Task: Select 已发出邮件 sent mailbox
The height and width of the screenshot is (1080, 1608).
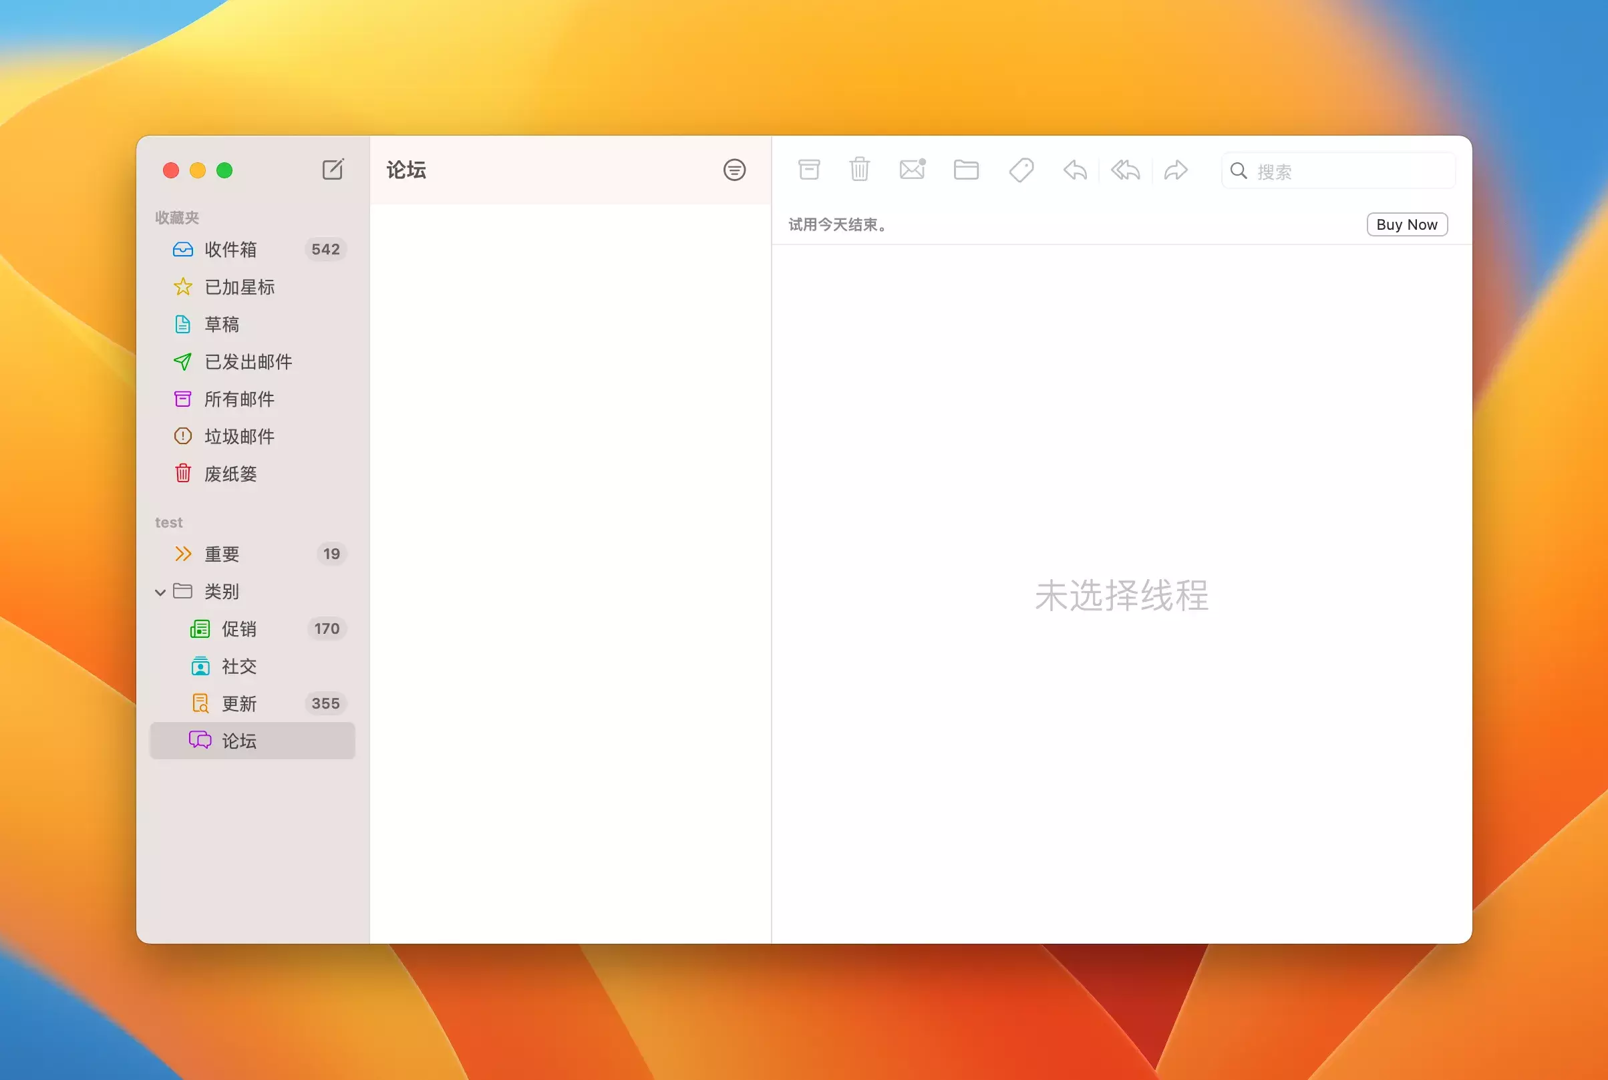Action: coord(248,361)
